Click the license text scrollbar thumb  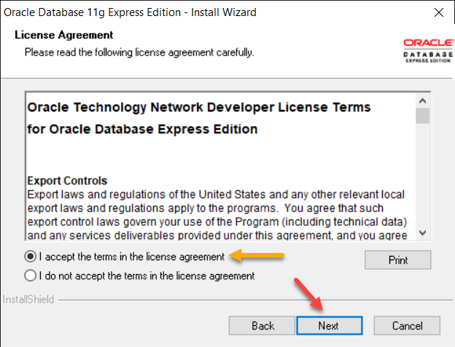tap(422, 116)
